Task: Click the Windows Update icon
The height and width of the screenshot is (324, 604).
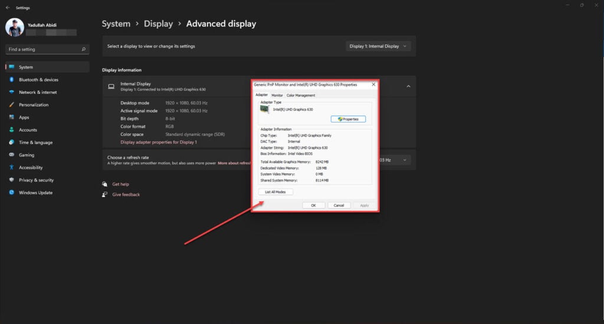Action: (12, 193)
